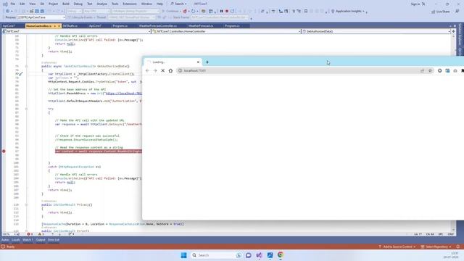Click the clock and date in system tray
Viewport: 464px width, 261px height.
[451, 255]
